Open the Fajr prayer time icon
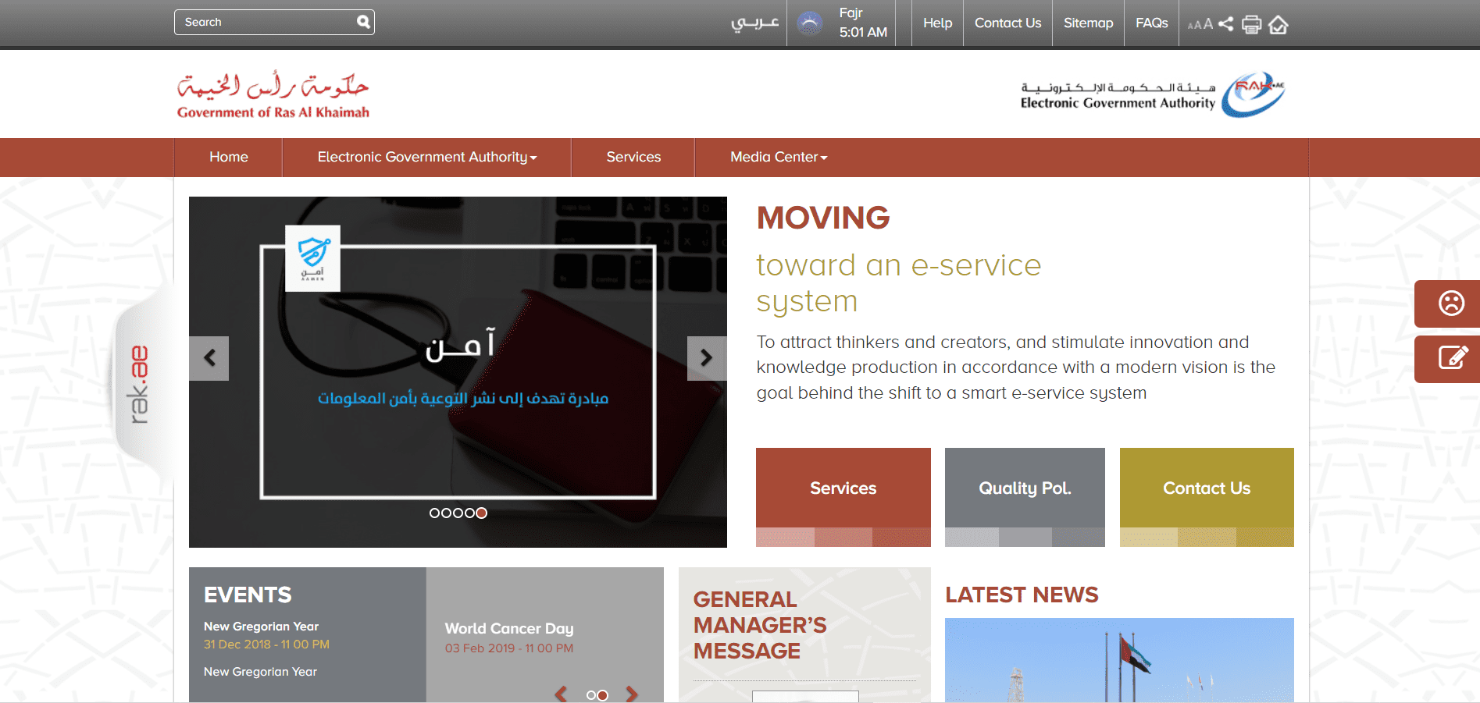Image resolution: width=1480 pixels, height=703 pixels. (x=810, y=23)
